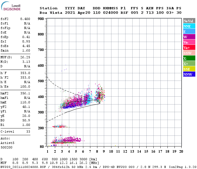197x169 pixels.
Task: Click the fxI value 8.95
Action: pyautogui.click(x=26, y=41)
